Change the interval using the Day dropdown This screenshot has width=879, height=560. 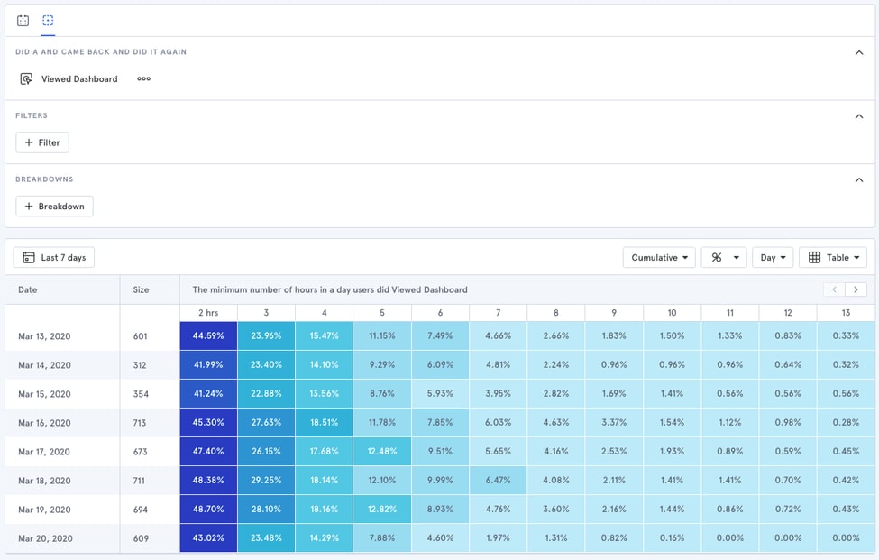pos(773,257)
